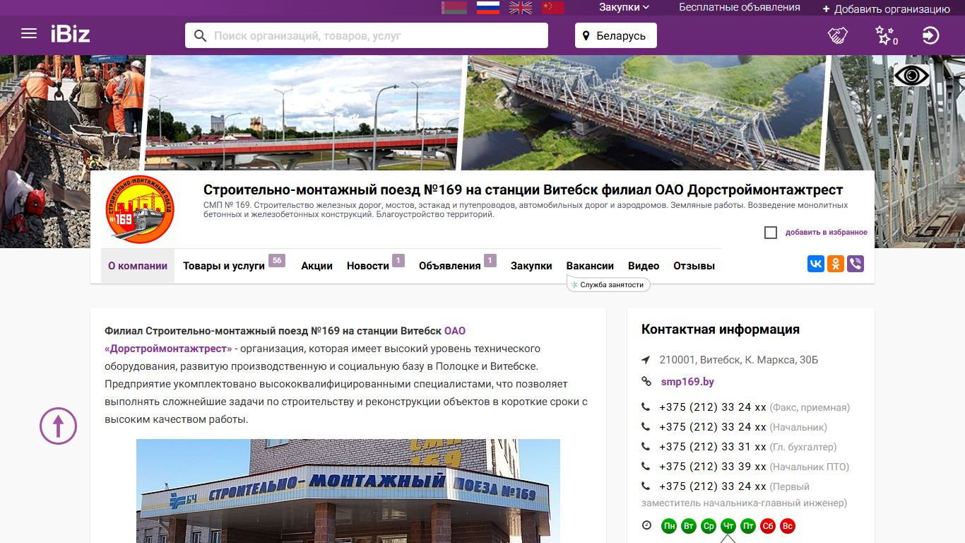Share via Viber icon
This screenshot has height=543, width=965.
[856, 264]
